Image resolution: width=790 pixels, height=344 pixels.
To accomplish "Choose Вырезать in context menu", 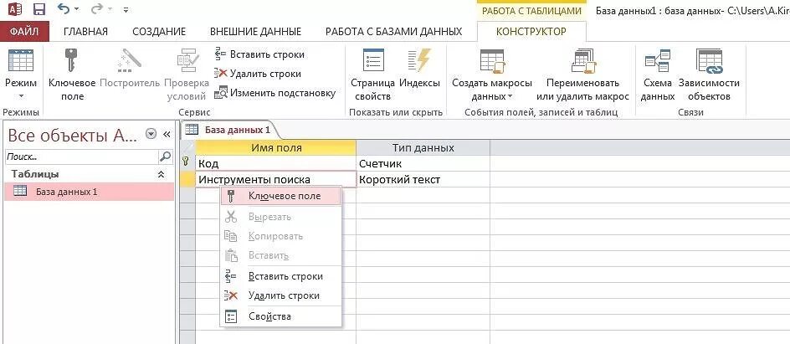I will pyautogui.click(x=280, y=217).
